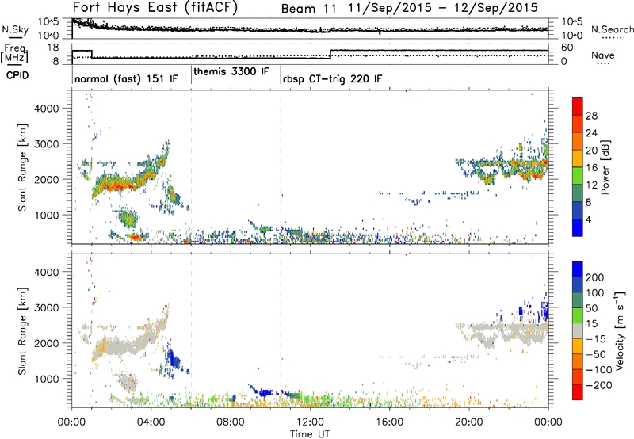Click the 'N.Sky' axis label

point(15,29)
